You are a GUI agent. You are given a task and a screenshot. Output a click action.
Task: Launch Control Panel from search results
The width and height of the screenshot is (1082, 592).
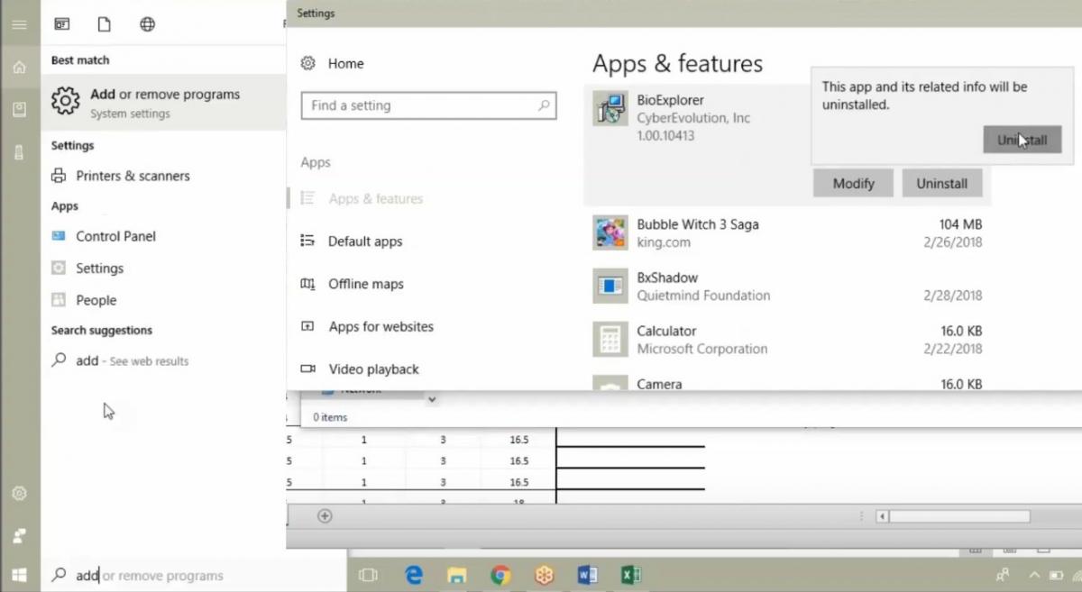(115, 236)
